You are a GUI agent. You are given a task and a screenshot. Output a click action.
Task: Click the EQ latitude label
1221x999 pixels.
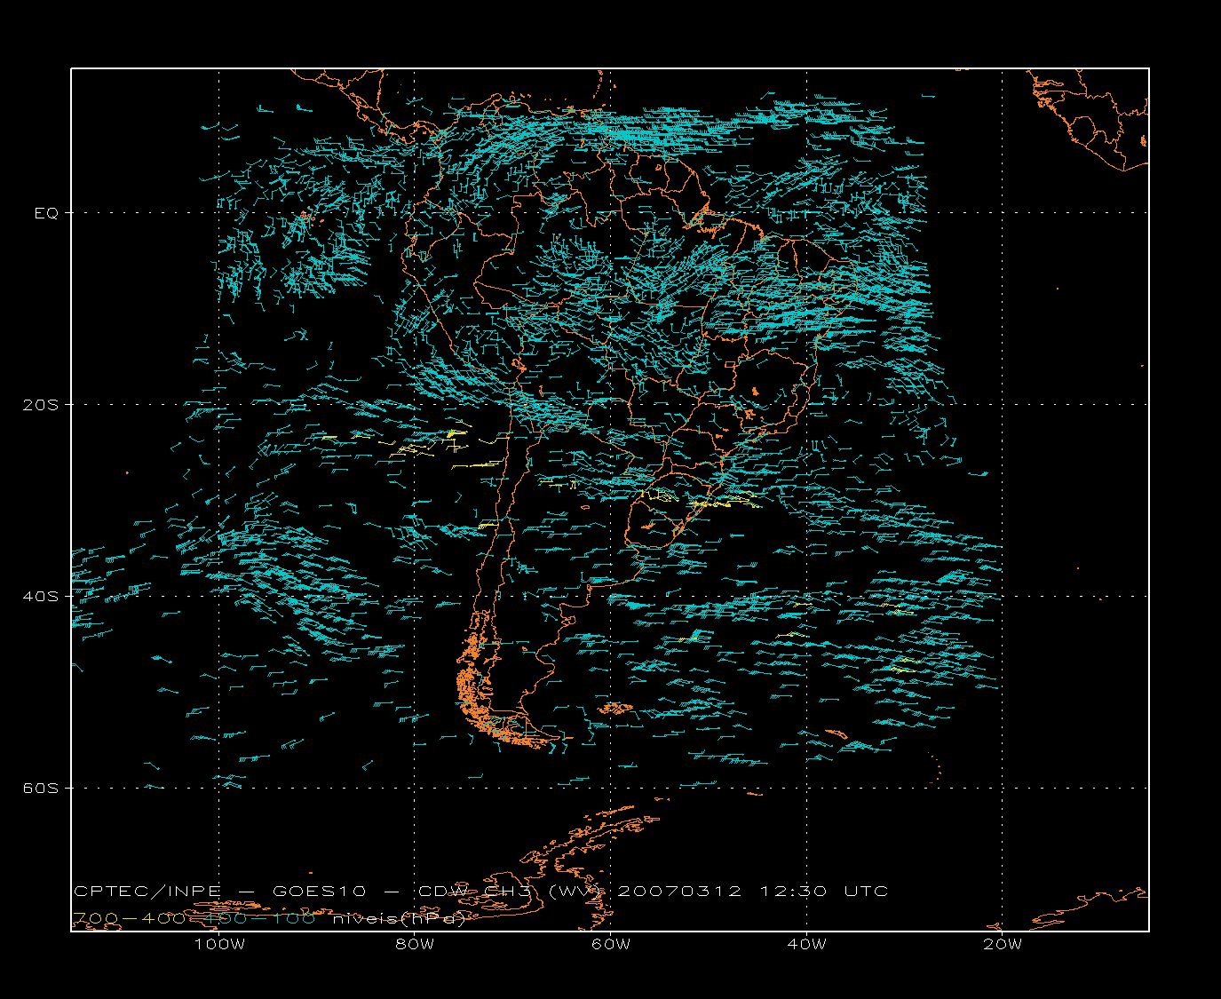[46, 213]
